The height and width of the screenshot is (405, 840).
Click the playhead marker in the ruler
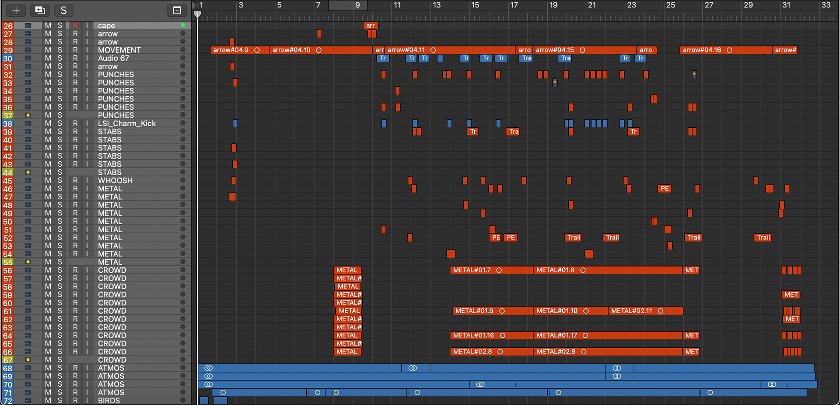pyautogui.click(x=197, y=14)
